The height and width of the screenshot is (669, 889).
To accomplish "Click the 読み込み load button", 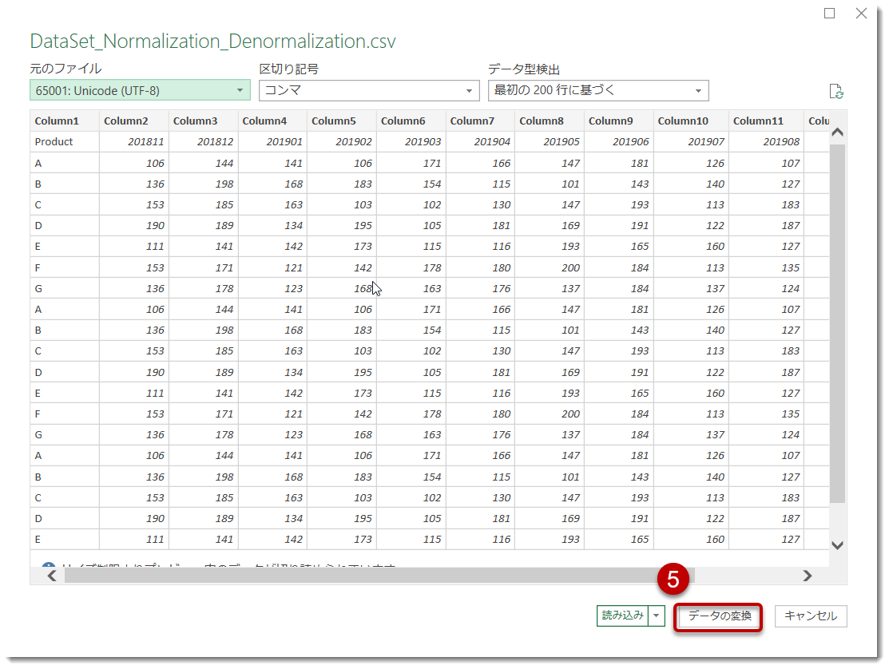I will click(x=622, y=616).
